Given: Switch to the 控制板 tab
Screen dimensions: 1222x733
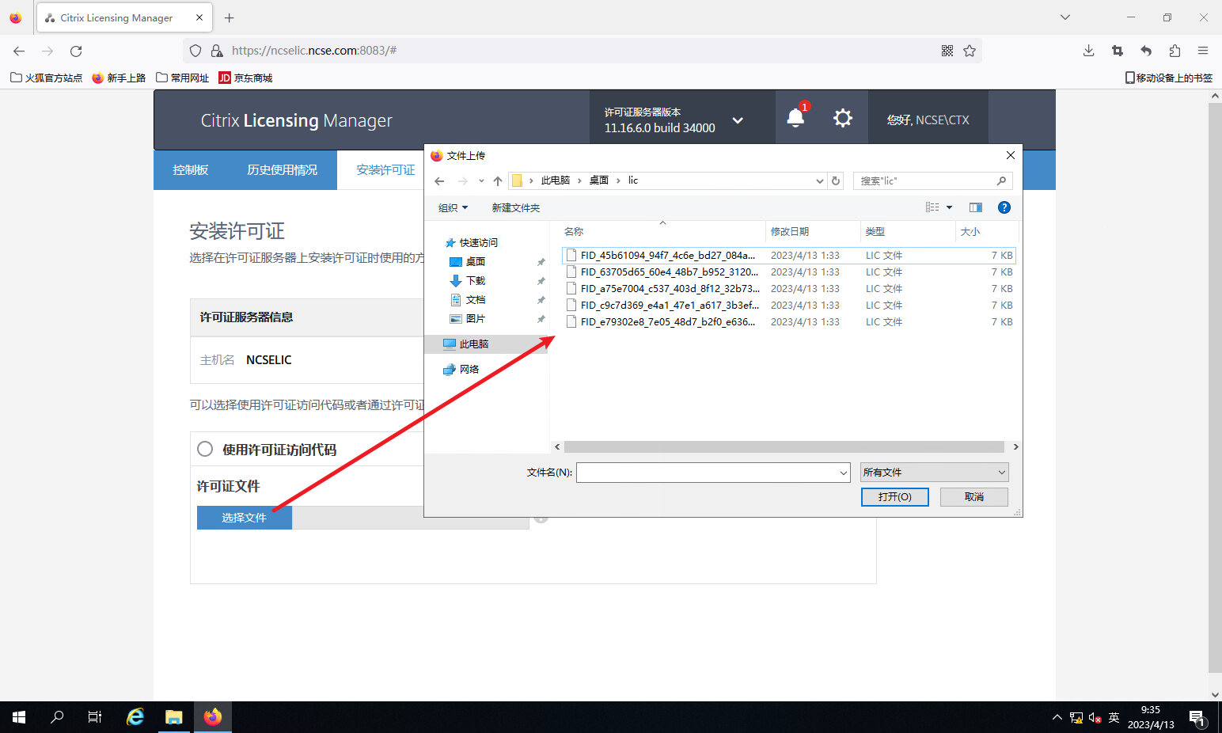Looking at the screenshot, I should coord(191,170).
